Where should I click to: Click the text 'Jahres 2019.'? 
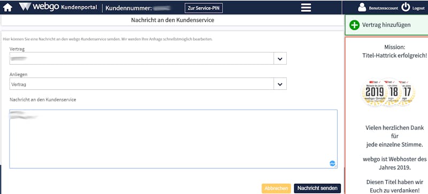click(394, 167)
